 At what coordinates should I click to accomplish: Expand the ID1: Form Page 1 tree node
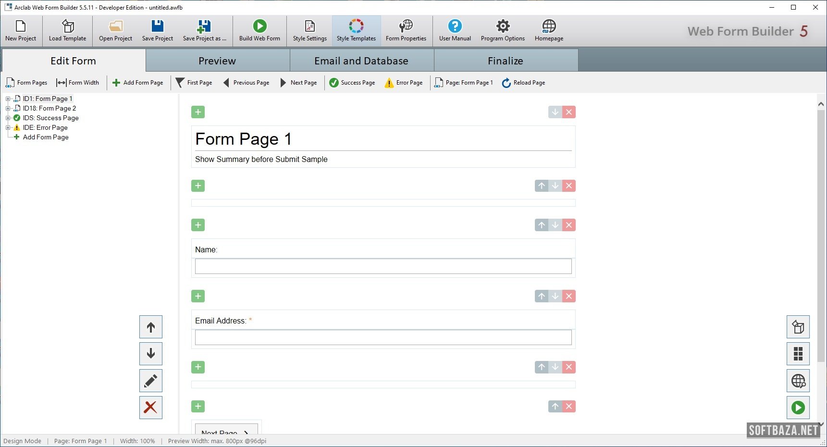point(8,99)
